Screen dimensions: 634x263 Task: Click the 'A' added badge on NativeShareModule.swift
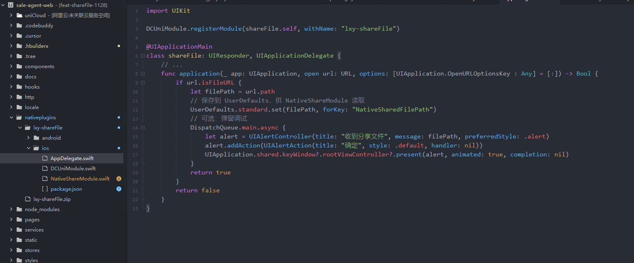pos(119,179)
